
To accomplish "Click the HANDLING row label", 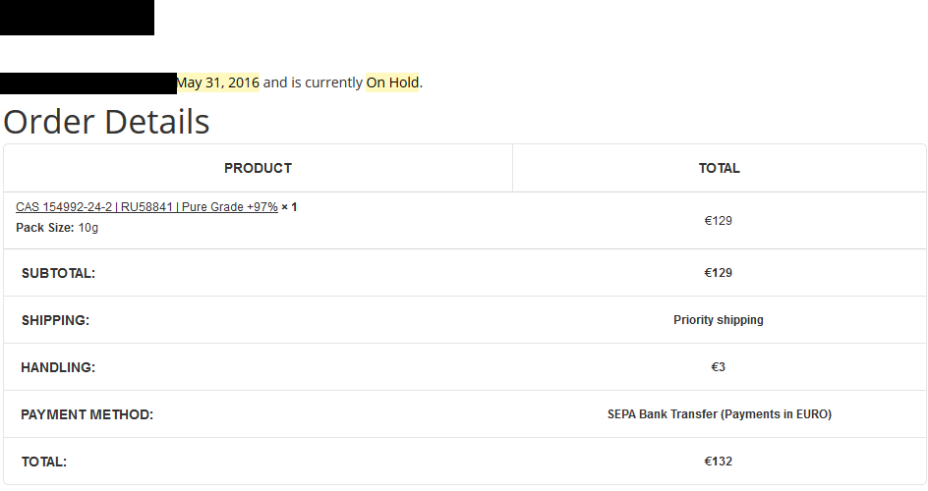I will pos(58,367).
